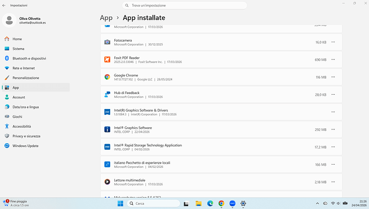Image resolution: width=369 pixels, height=209 pixels.
Task: Open Bluetooth e dispositivi section
Action: [36, 58]
